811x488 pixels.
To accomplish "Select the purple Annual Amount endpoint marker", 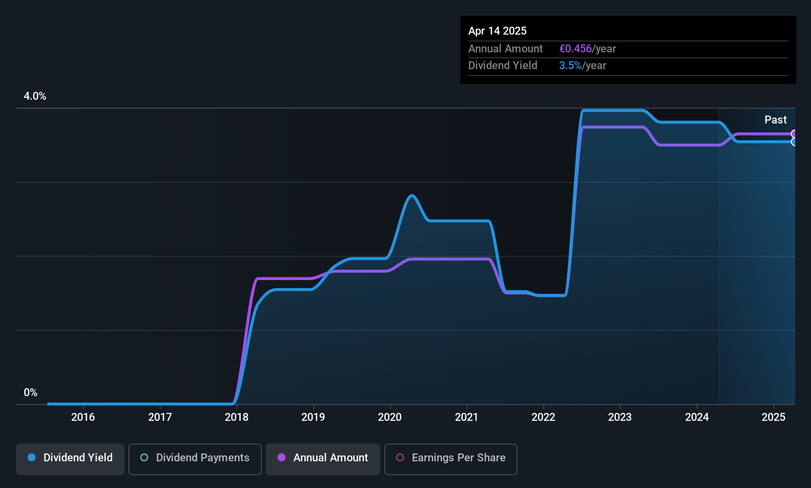I will [794, 134].
